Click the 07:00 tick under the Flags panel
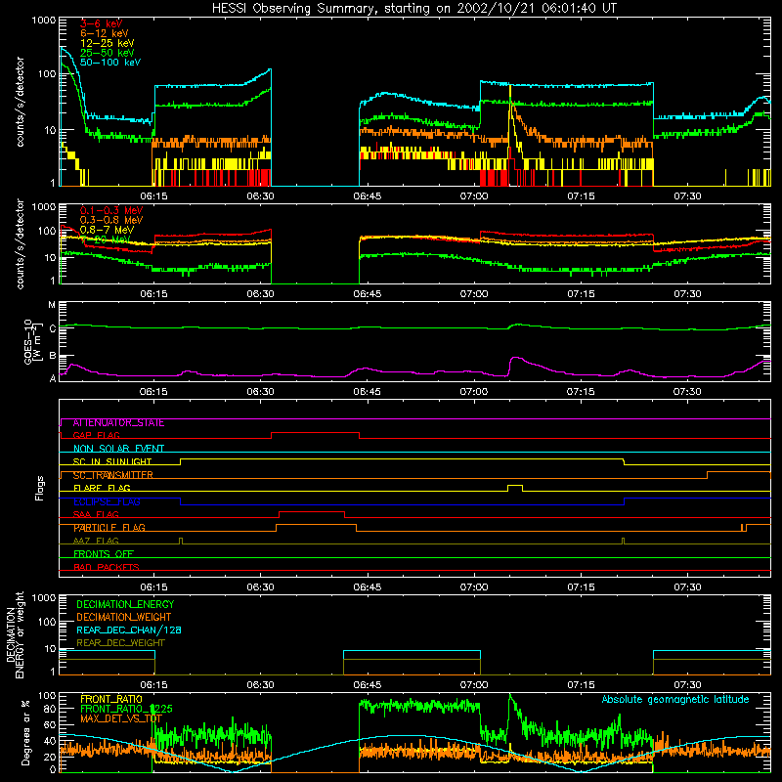782x782 pixels. [x=474, y=587]
